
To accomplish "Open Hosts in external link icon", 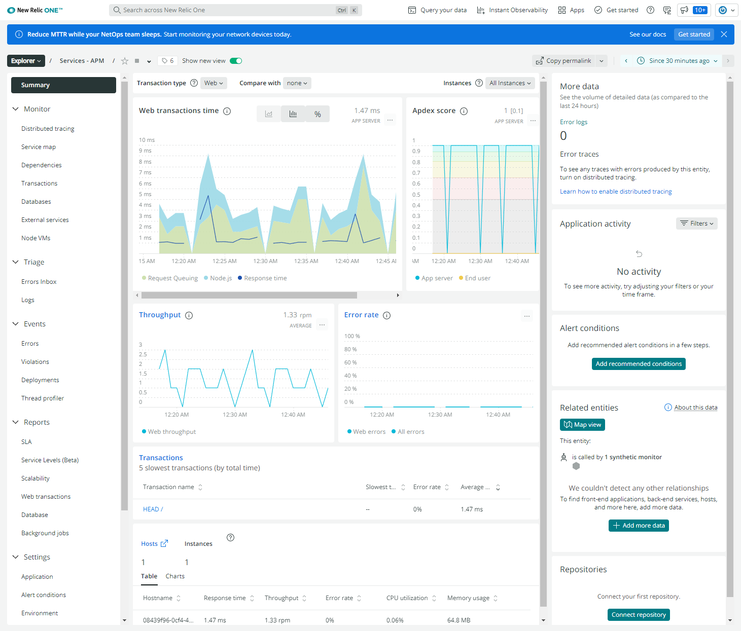I will [164, 543].
